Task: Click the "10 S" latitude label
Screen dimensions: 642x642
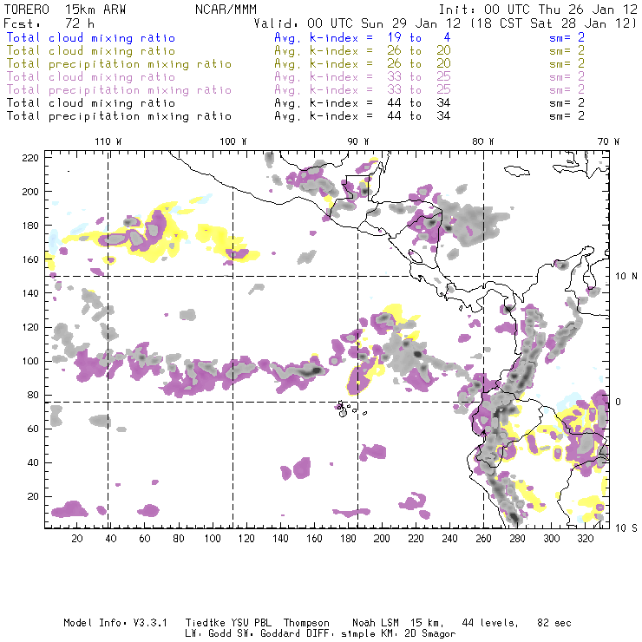Action: click(626, 527)
